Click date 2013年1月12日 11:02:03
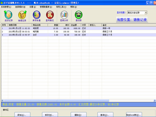 pyautogui.click(x=19, y=28)
